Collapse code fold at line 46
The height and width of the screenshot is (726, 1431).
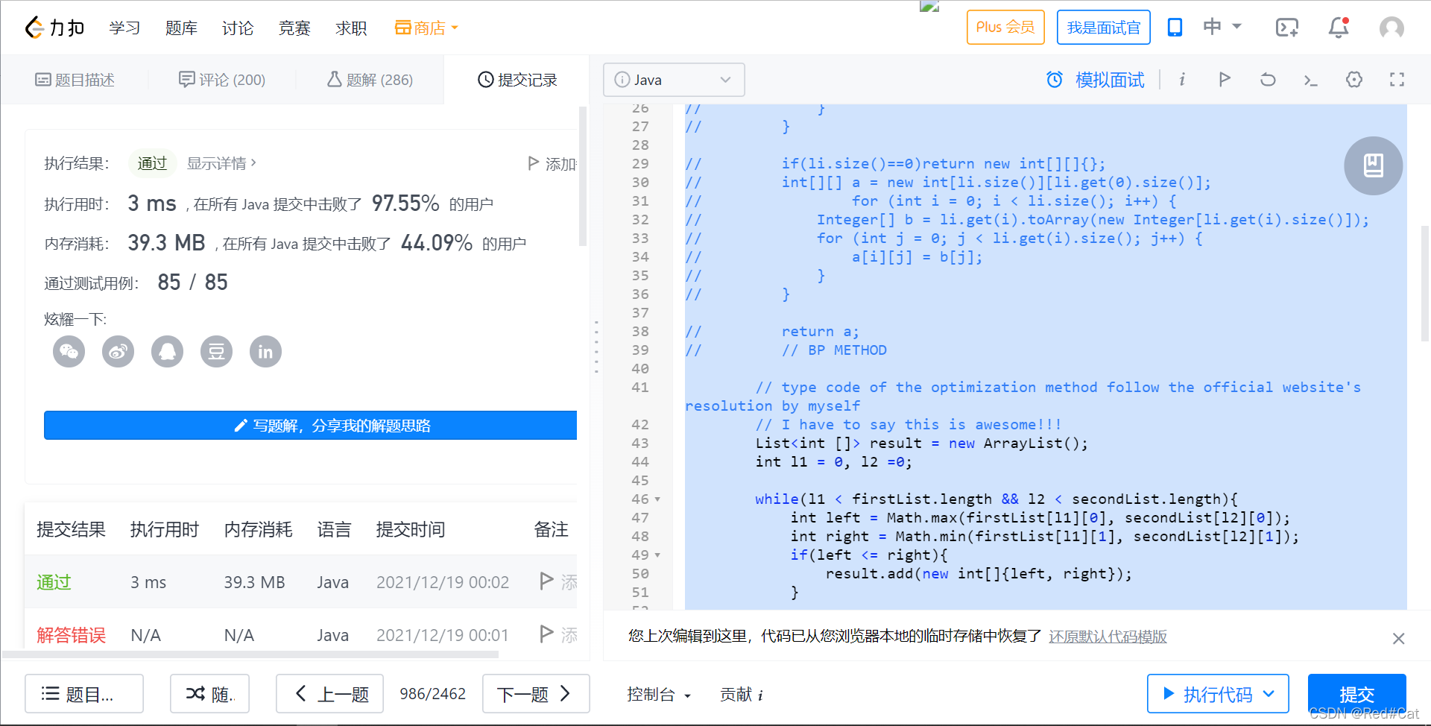(657, 499)
